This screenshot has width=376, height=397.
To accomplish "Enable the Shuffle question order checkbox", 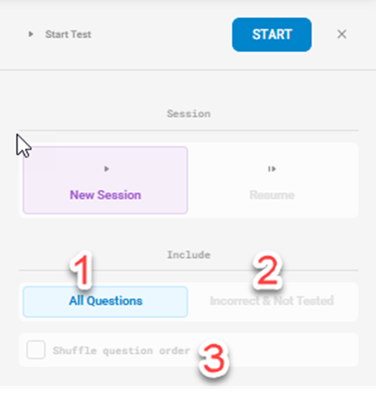I will [x=36, y=349].
